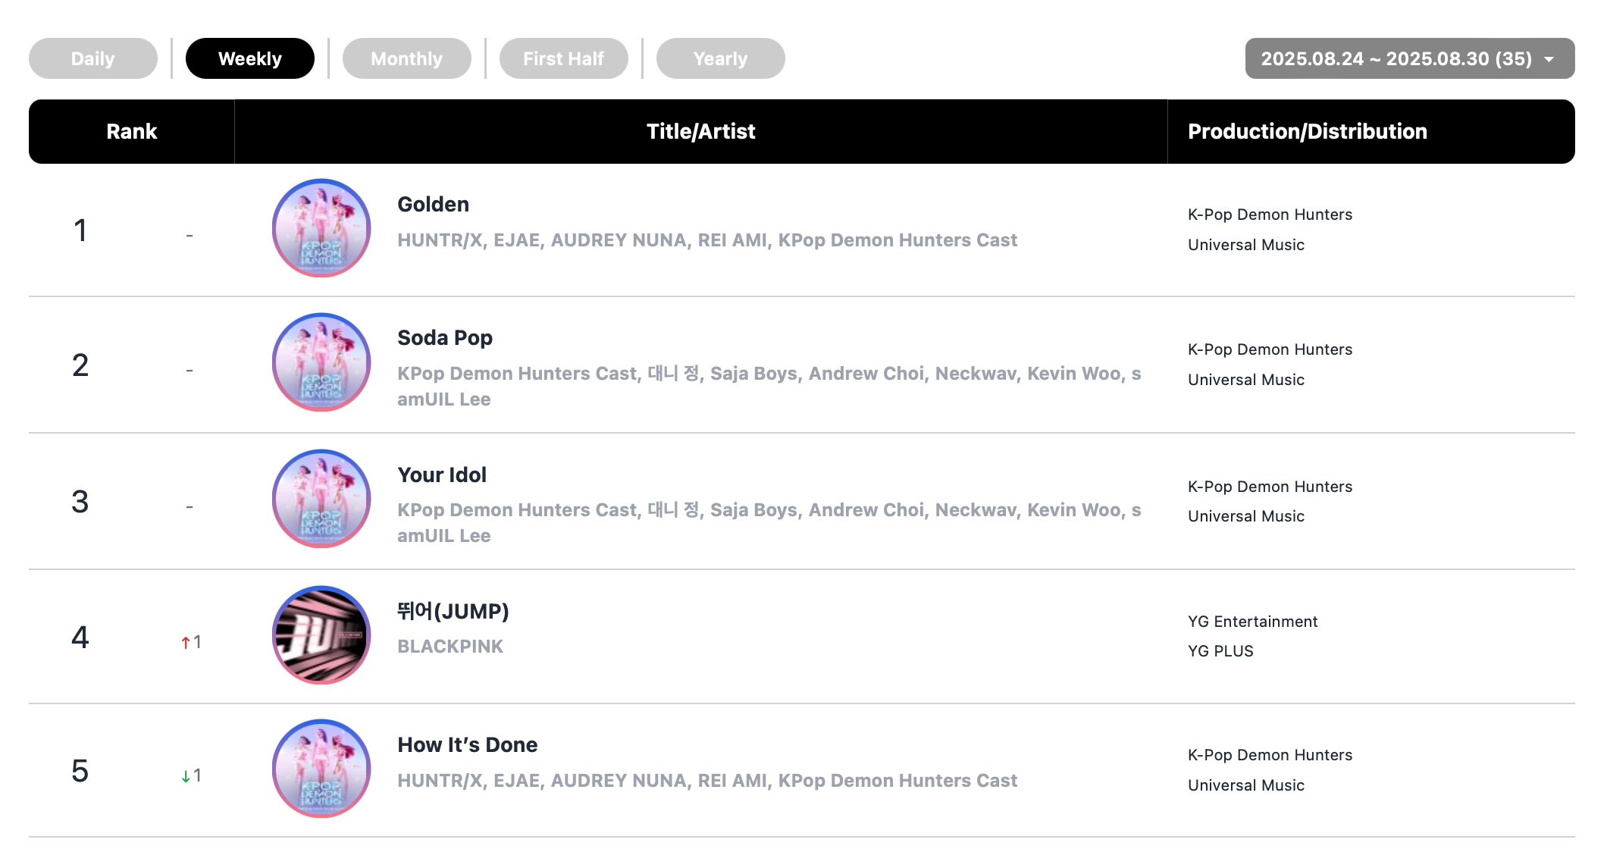The image size is (1607, 849).
Task: Click the How It's Done title
Action: [468, 745]
